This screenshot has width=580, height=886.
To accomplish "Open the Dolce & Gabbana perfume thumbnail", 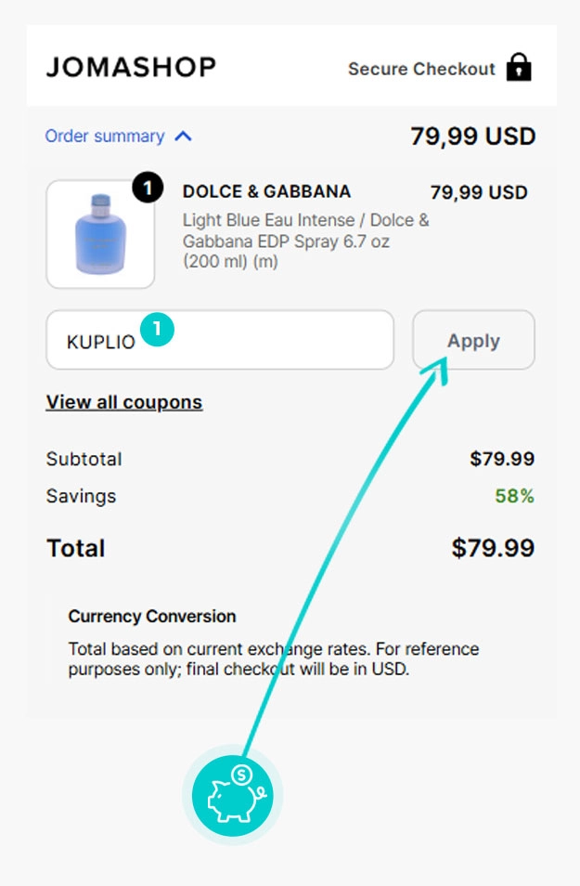I will [100, 234].
